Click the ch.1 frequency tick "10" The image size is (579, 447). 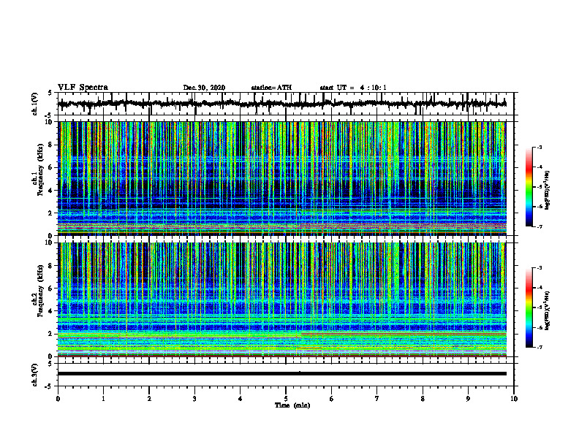(x=49, y=122)
